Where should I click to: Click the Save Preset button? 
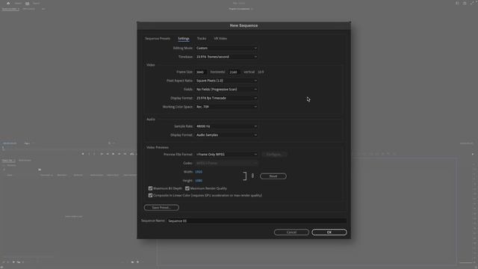pyautogui.click(x=161, y=208)
